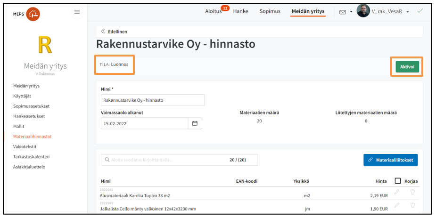Screen dimensions: 436x218
Task: Expand the V_rak_VesaR user menu arrow
Action: pyautogui.click(x=408, y=12)
